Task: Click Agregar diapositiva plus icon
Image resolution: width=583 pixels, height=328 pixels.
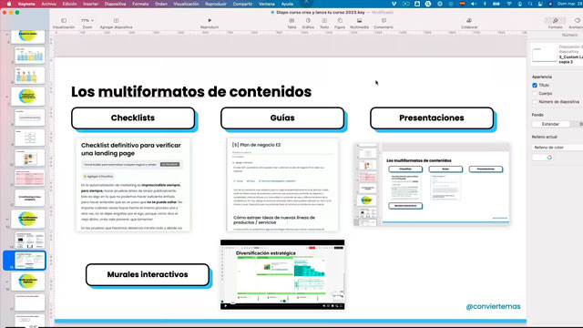Action: [116, 21]
